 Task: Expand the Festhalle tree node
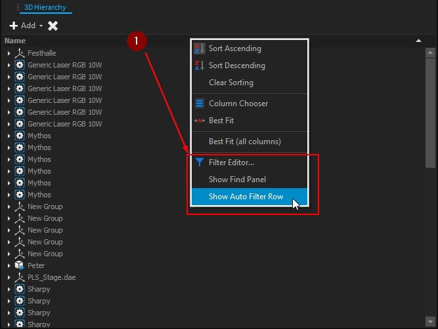pyautogui.click(x=9, y=53)
